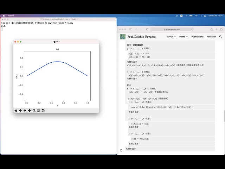Open the python menu in menu bar
This screenshot has height=169, width=225.
[11, 15]
